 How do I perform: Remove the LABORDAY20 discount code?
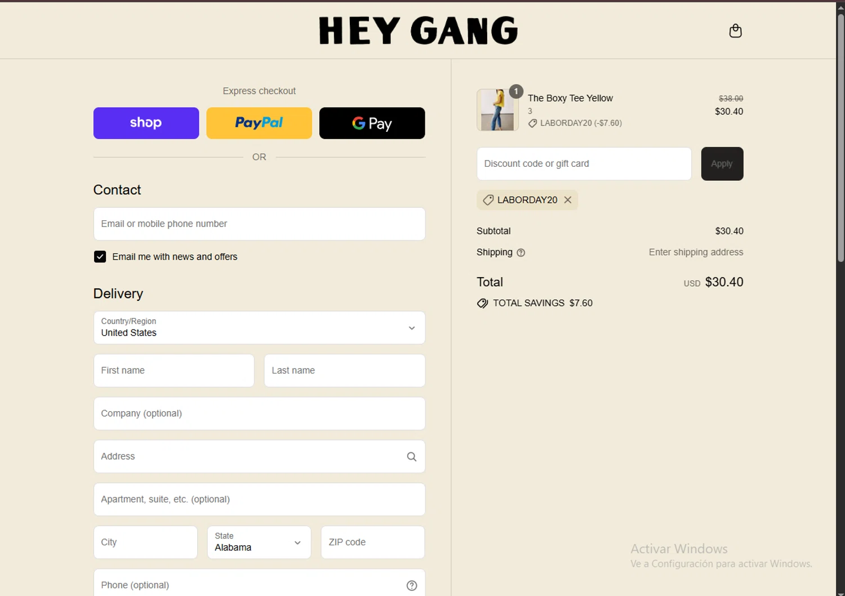pyautogui.click(x=568, y=200)
